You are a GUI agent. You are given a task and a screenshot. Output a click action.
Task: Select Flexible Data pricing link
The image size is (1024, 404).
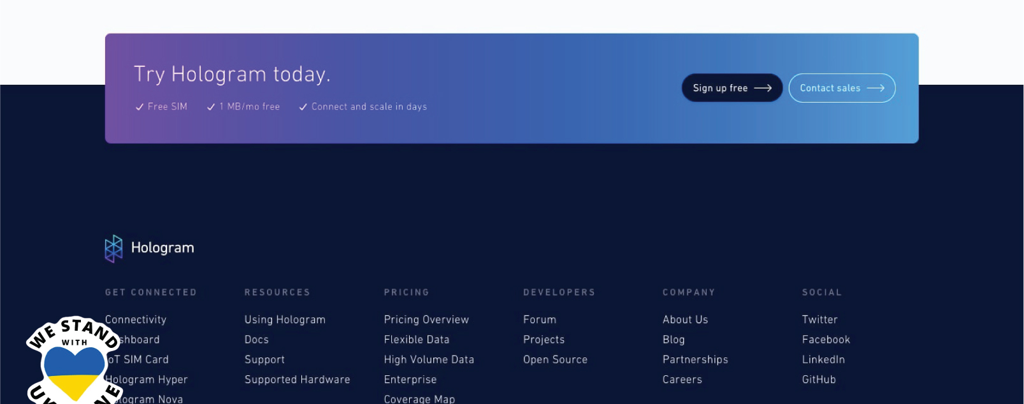pyautogui.click(x=417, y=340)
